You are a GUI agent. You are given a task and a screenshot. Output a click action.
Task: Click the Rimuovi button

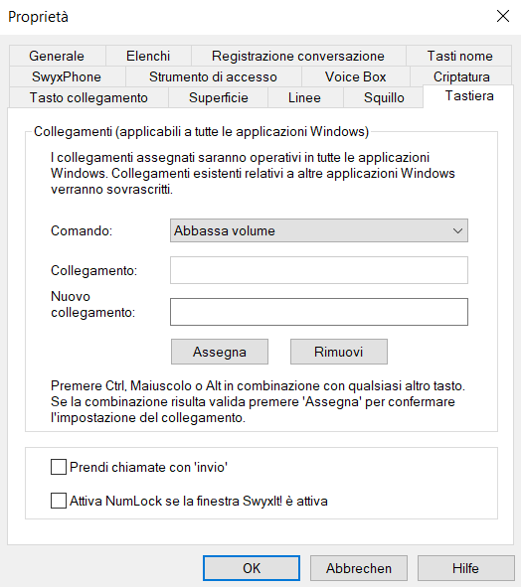tap(339, 352)
